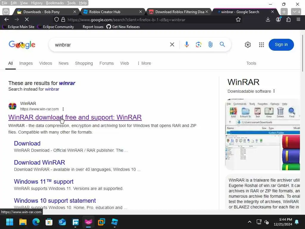Bookmark this page with star icon
305x229 pixels.
[238, 19]
